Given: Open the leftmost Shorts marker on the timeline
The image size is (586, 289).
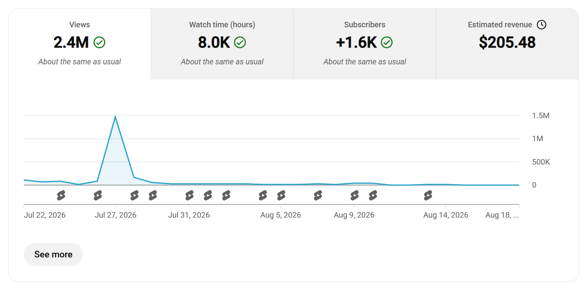Looking at the screenshot, I should pyautogui.click(x=61, y=195).
